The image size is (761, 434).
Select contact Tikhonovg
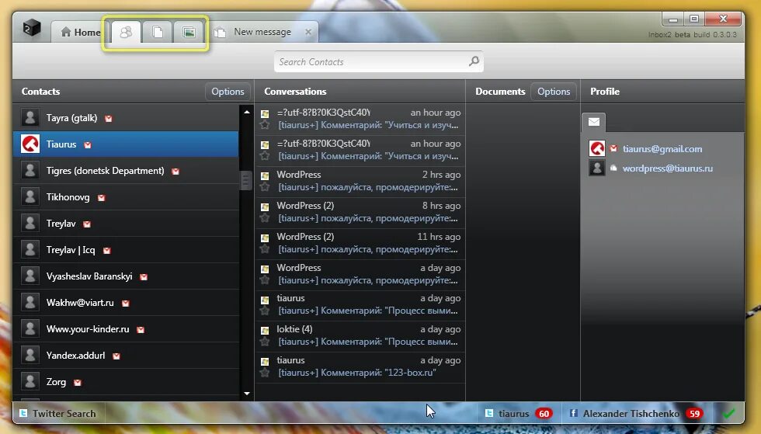tap(126, 197)
